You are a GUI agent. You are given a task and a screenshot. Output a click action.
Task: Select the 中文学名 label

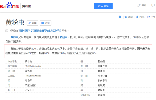point(12,61)
